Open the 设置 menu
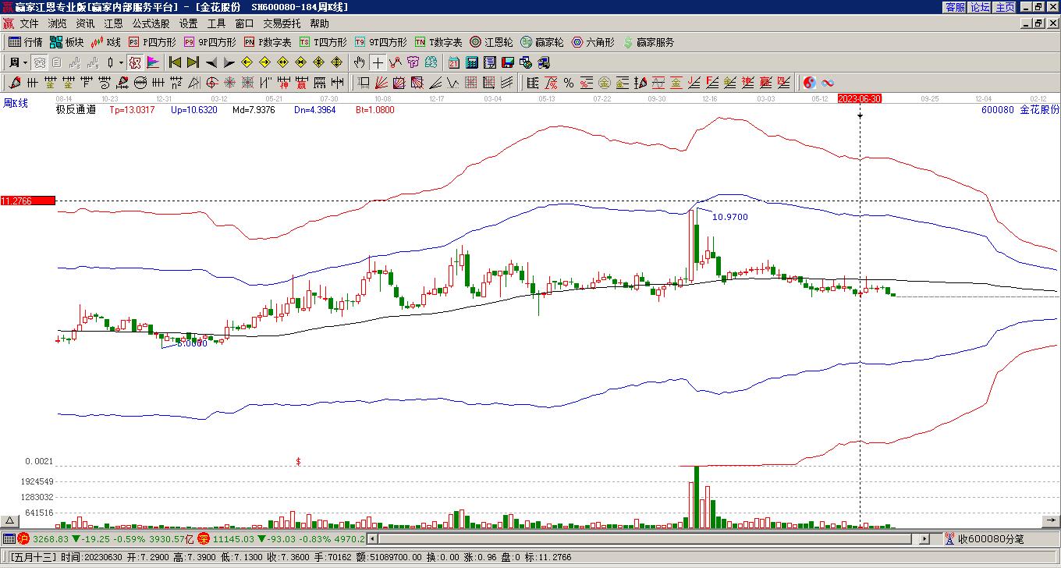 coord(188,23)
